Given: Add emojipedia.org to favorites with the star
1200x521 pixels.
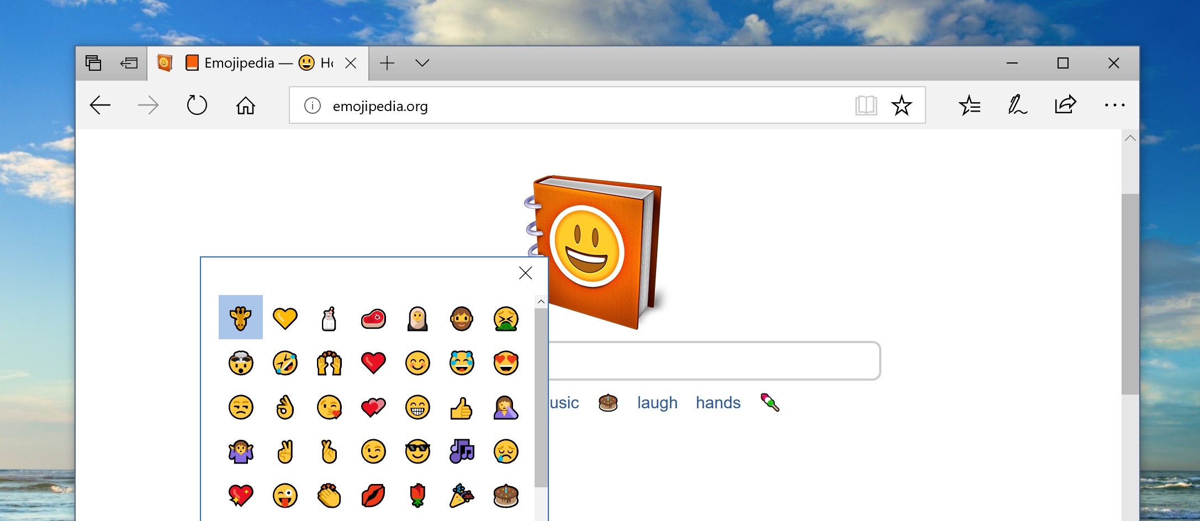Looking at the screenshot, I should (x=902, y=105).
